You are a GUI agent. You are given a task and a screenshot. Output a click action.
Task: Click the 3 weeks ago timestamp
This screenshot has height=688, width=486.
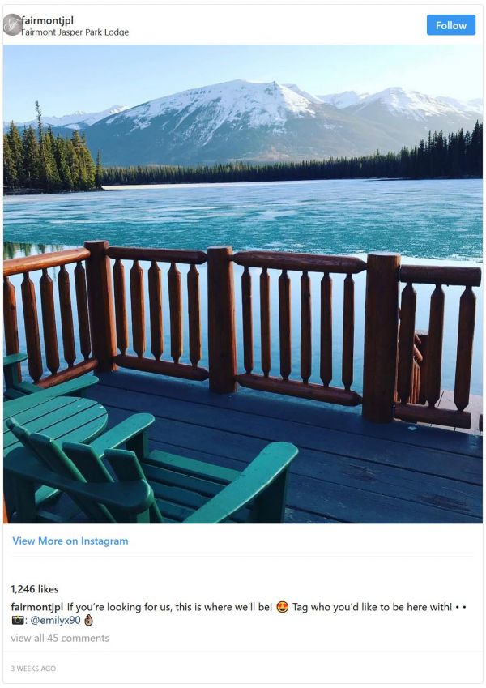point(33,669)
